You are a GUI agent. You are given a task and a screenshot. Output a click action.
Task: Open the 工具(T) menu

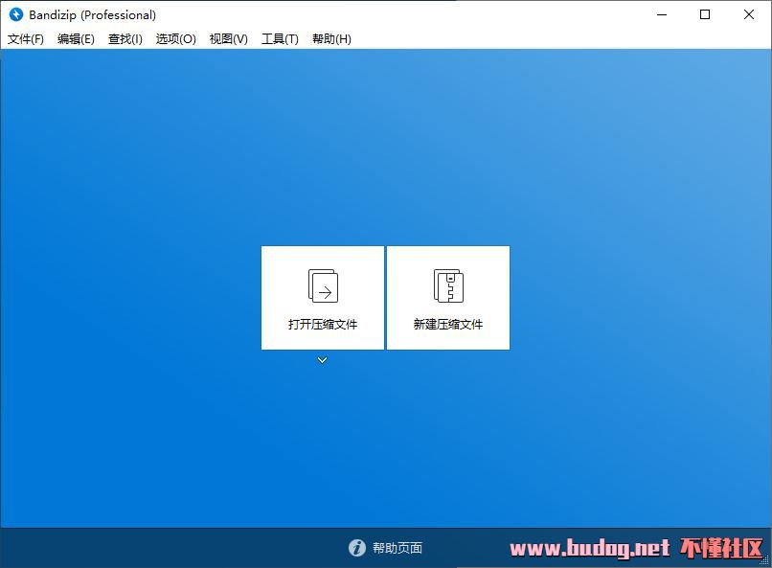tap(280, 39)
